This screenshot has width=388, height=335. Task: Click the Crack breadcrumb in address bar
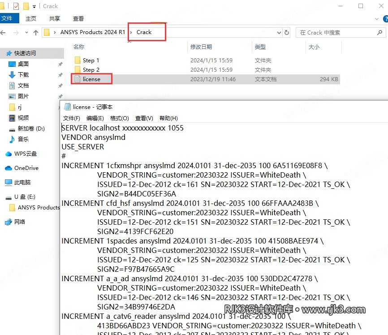point(144,32)
